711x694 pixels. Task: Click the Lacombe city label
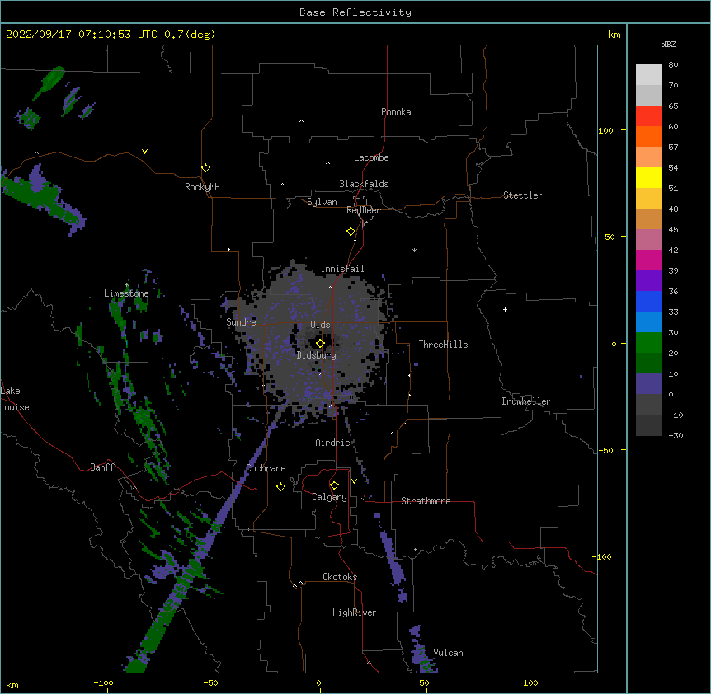(x=371, y=157)
